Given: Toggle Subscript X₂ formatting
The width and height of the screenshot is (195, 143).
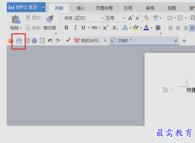Looking at the screenshot, I should coord(115,28).
